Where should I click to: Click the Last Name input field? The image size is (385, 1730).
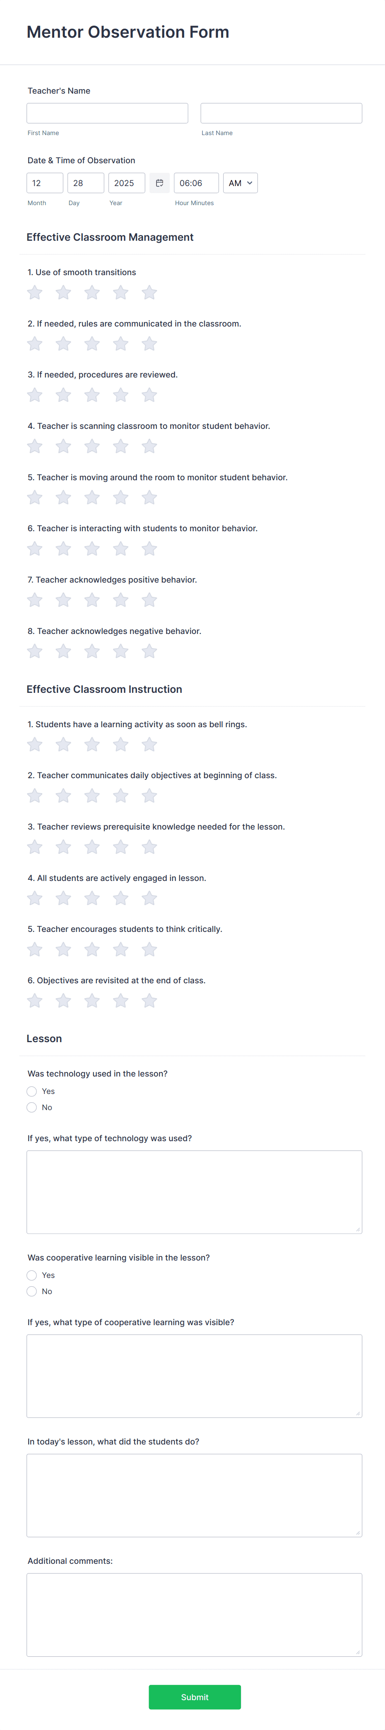(280, 112)
